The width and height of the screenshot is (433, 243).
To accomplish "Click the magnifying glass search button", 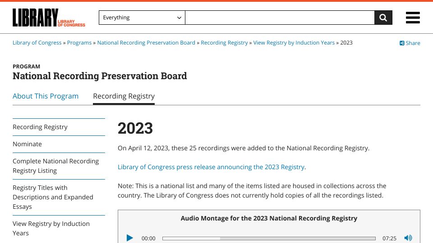I will pos(383,18).
